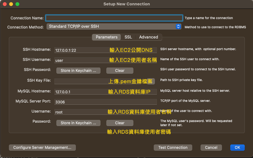This screenshot has height=158, width=253.
Task: Click the Connection Name text field
Action: 114,18
